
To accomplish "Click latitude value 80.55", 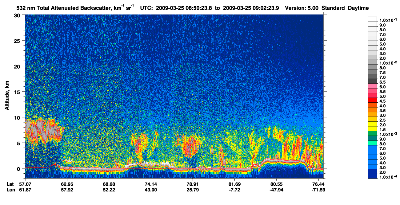I will [x=277, y=184].
